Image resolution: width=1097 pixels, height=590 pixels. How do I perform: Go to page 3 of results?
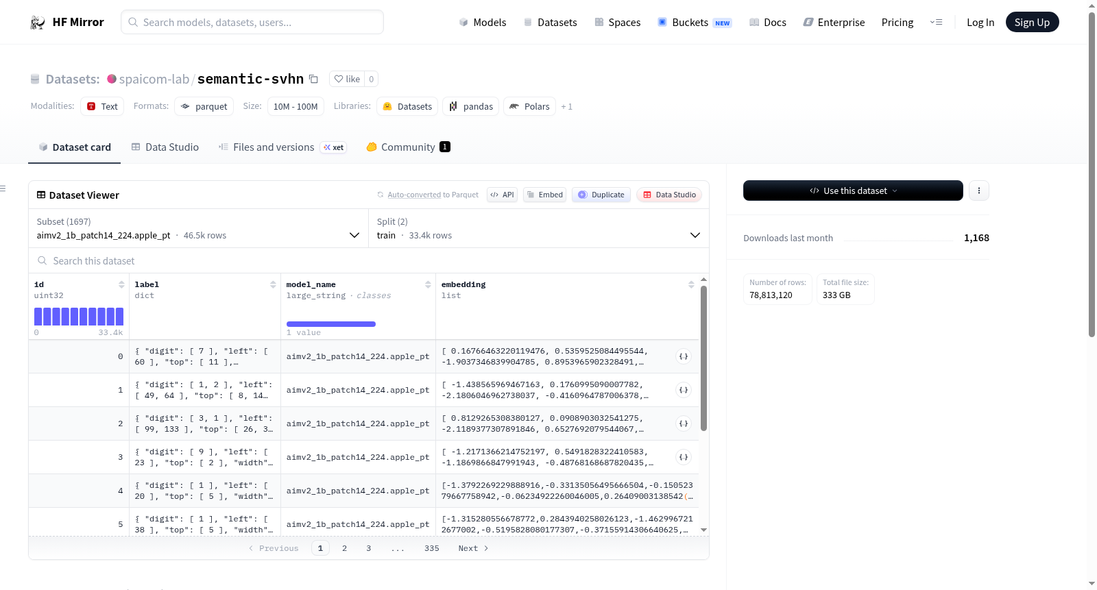point(369,548)
